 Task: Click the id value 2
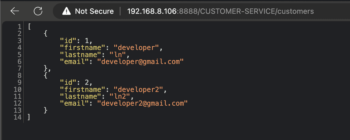tap(87, 83)
